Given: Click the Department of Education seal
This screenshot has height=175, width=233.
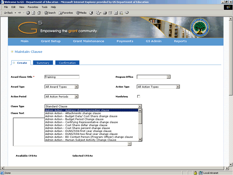Looking at the screenshot, I should coord(200,28).
